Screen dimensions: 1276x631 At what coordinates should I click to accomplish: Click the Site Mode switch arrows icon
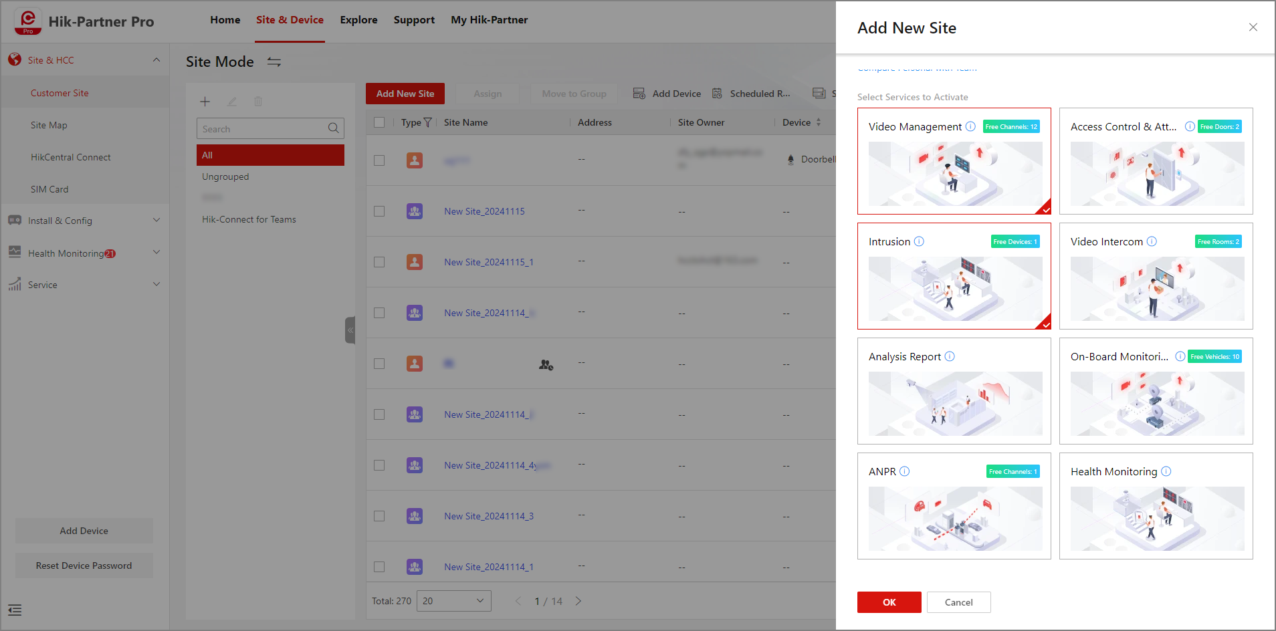click(274, 62)
